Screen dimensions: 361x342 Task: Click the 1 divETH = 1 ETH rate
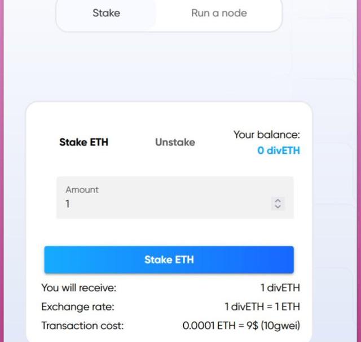(x=262, y=307)
